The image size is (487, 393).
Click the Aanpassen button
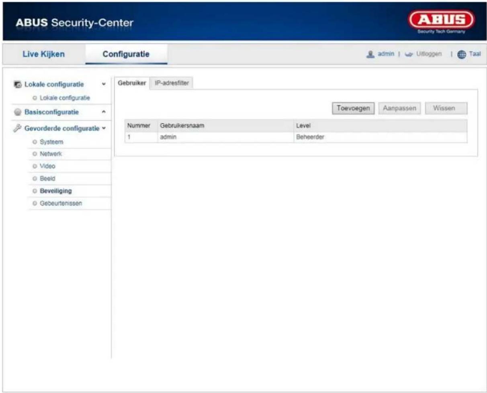coord(399,109)
